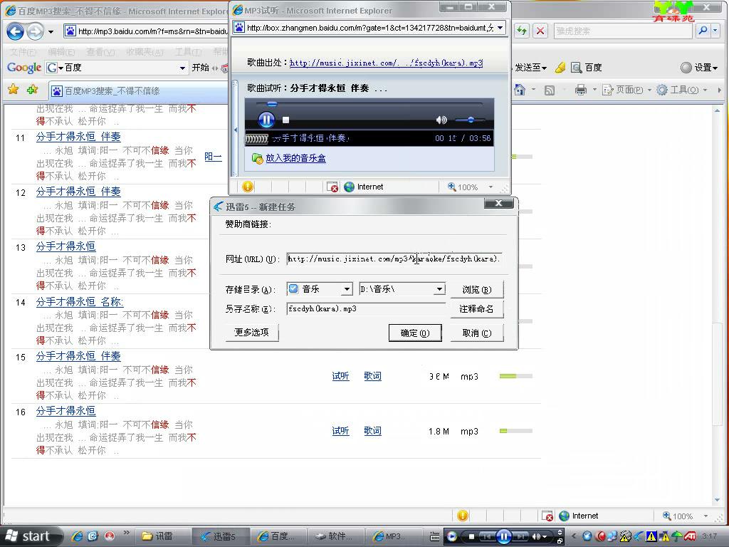
Task: Click the 百度 search icon on the Google toolbar
Action: pyautogui.click(x=577, y=68)
